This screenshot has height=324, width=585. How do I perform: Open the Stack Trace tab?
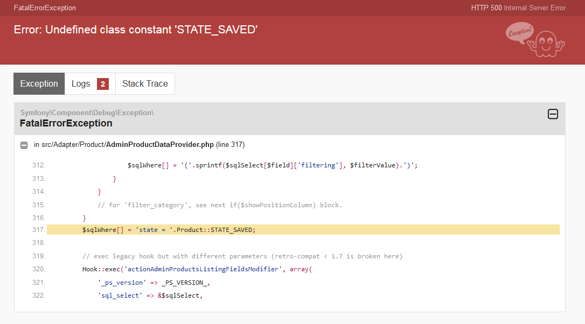coord(145,84)
